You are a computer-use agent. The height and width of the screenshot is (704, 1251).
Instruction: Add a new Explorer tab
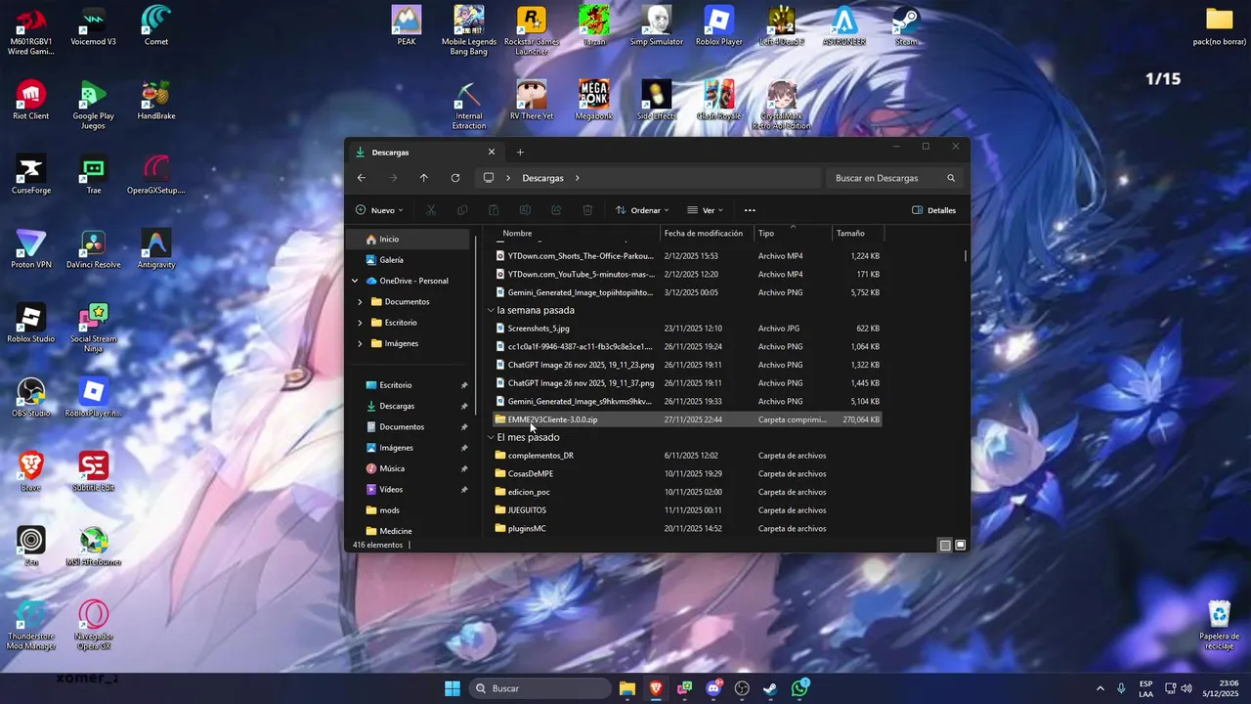coord(520,152)
